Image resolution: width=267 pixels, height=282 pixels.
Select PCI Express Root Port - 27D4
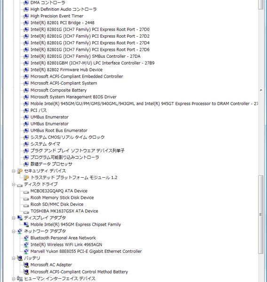coord(90,43)
